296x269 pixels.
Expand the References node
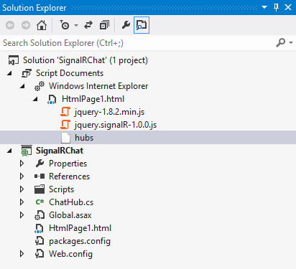22,176
